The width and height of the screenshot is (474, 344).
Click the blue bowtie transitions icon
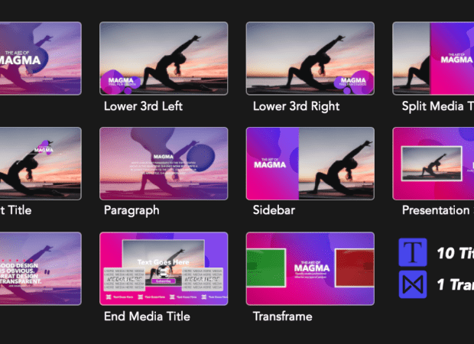(413, 284)
